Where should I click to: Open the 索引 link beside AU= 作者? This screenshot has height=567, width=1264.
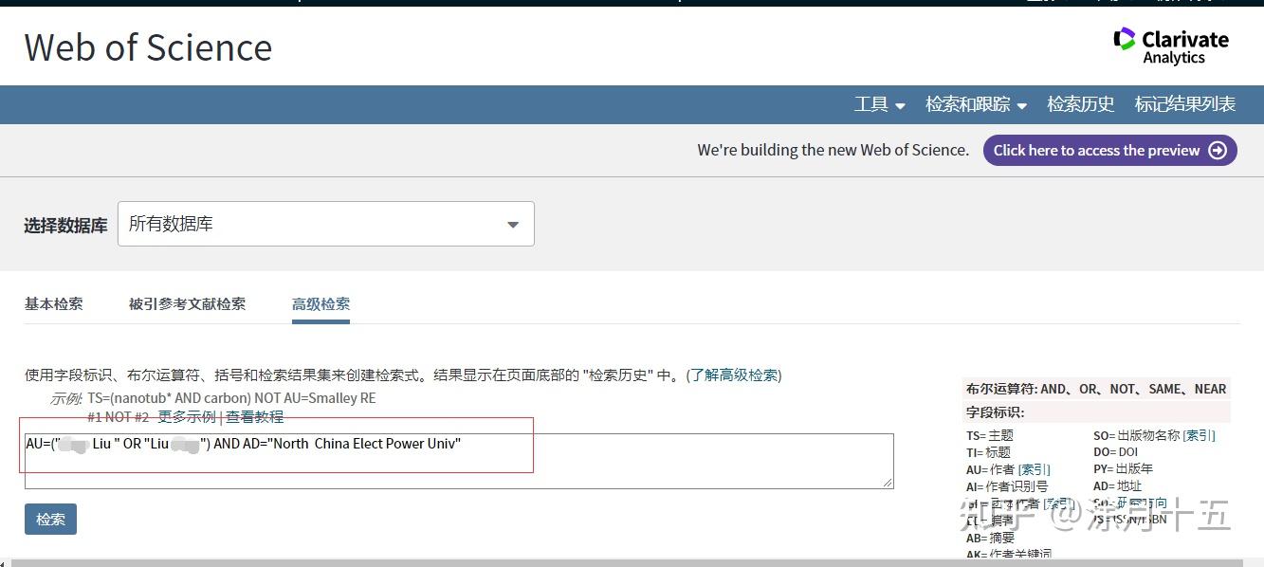(x=1035, y=469)
